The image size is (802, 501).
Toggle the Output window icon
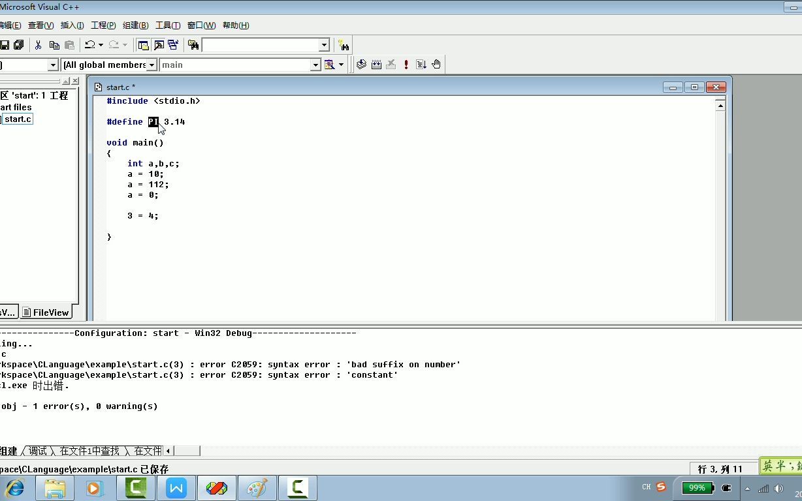tap(159, 45)
